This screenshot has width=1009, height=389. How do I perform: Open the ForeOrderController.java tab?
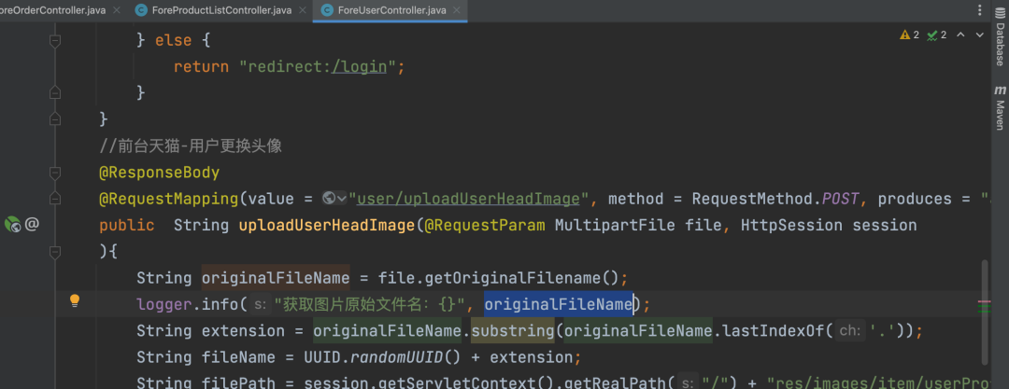[x=52, y=10]
